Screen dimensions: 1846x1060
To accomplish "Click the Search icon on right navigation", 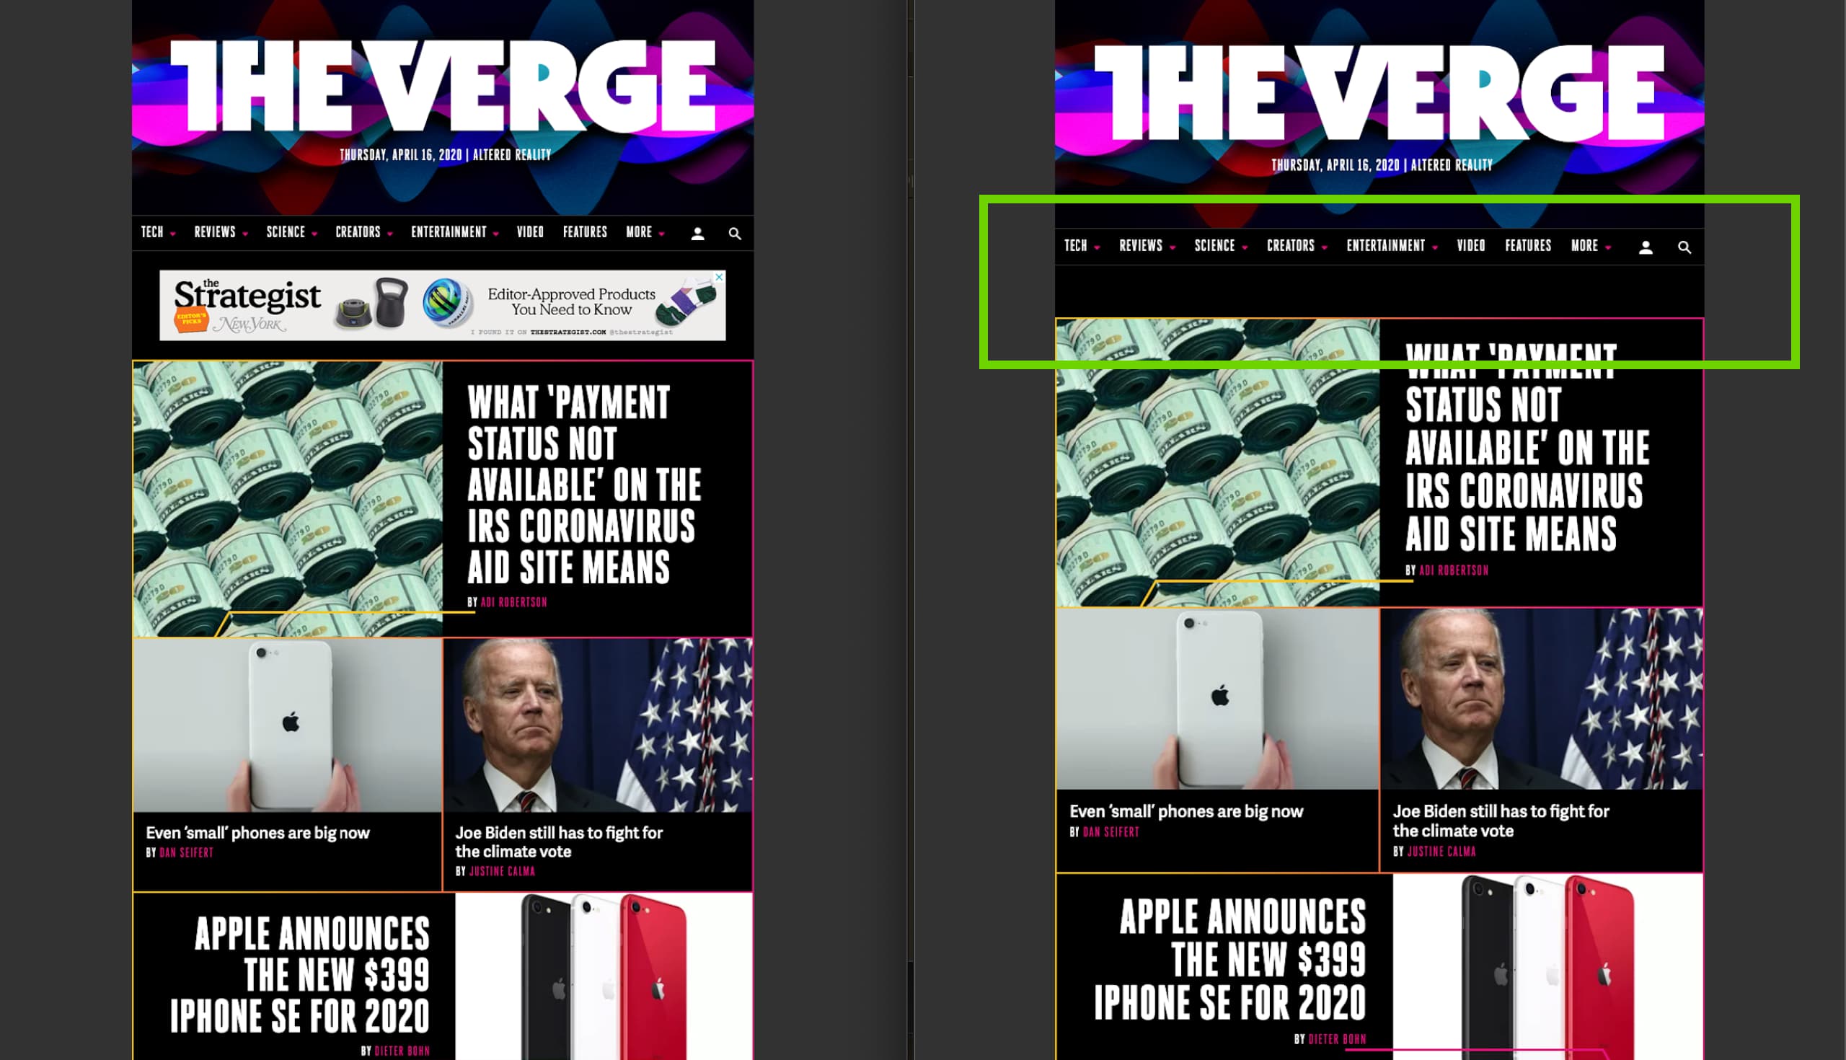I will (1684, 247).
